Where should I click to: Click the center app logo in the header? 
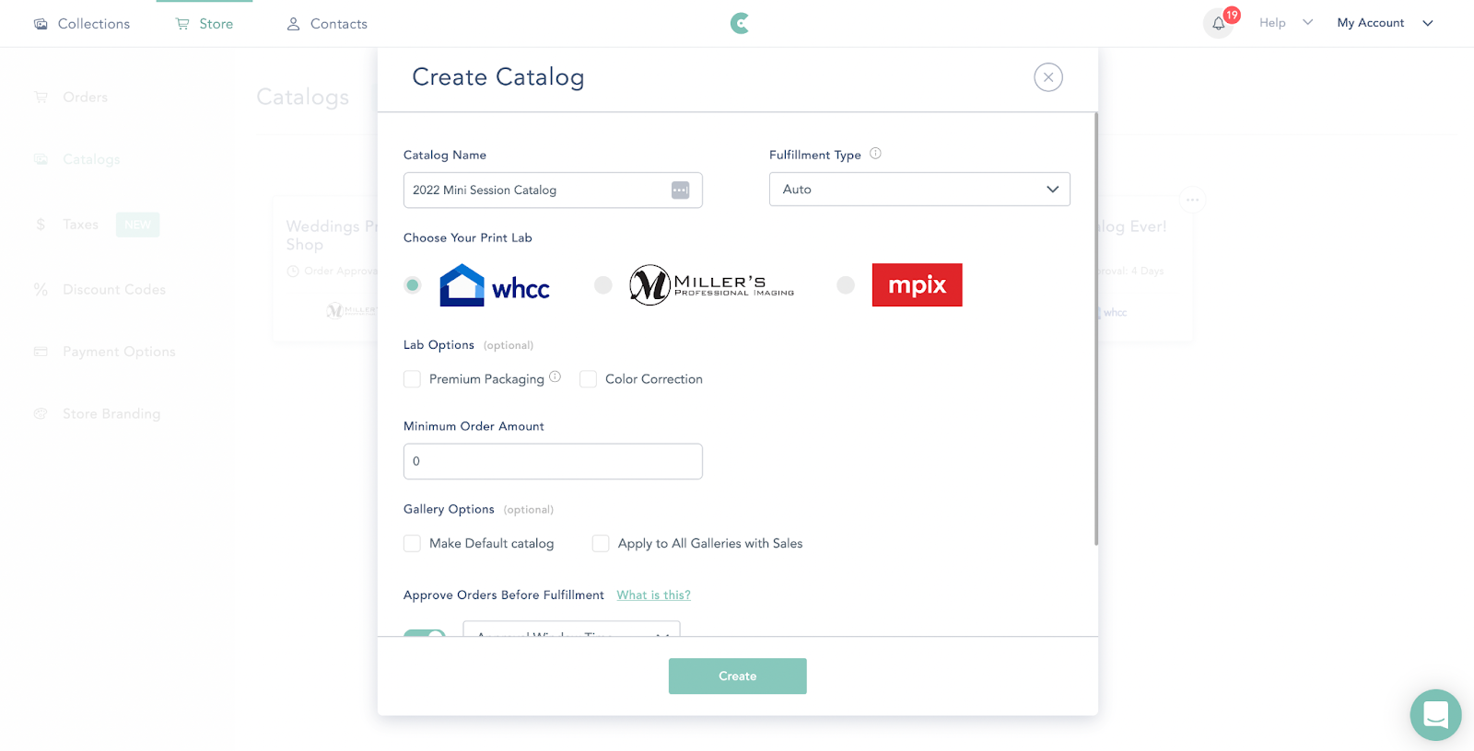coord(740,23)
